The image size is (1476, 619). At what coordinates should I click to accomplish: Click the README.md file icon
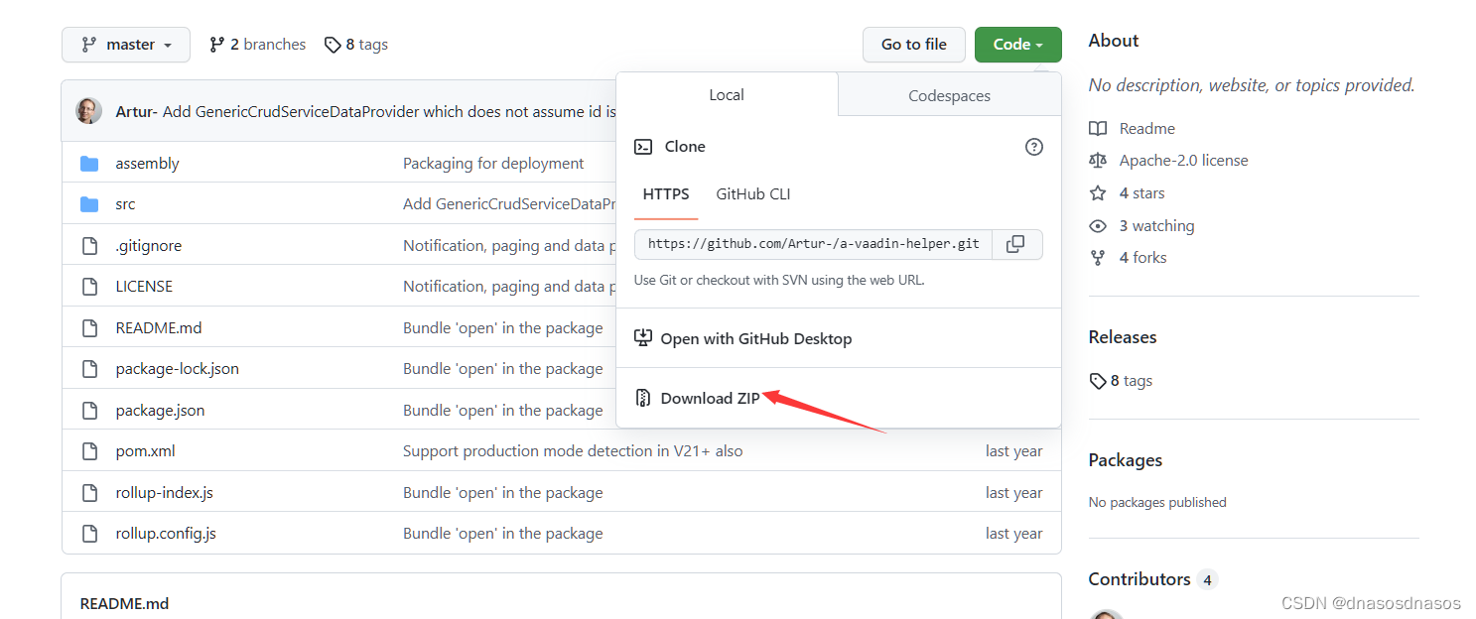[89, 327]
